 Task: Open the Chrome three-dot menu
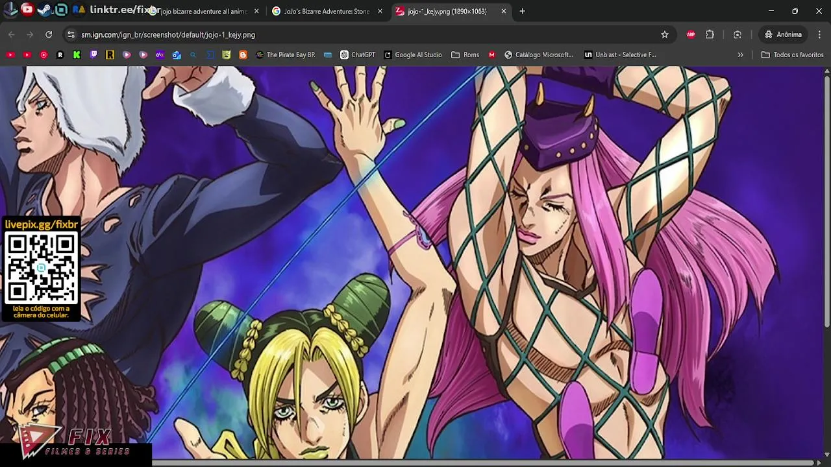(x=819, y=34)
